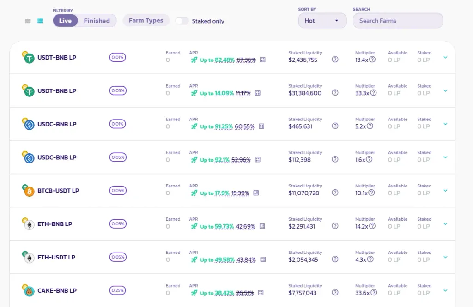Click Staked Liquidity help icon for $465,631 farm

click(x=335, y=126)
